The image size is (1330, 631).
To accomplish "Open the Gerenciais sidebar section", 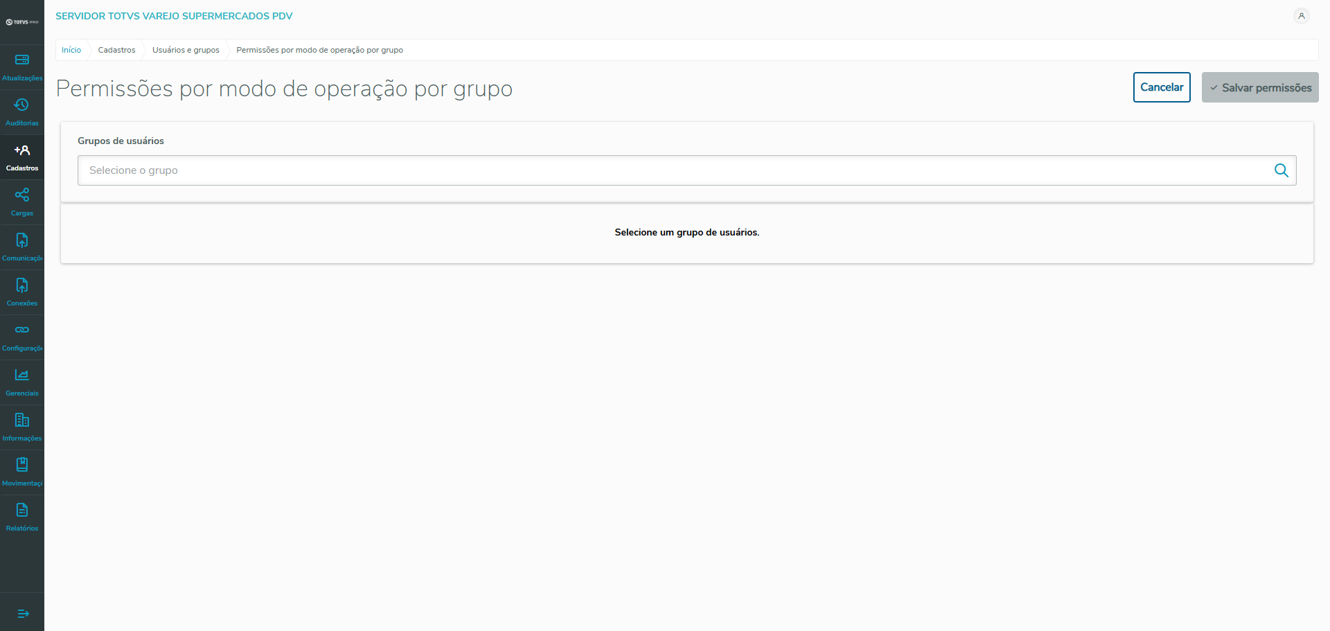I will (x=22, y=382).
